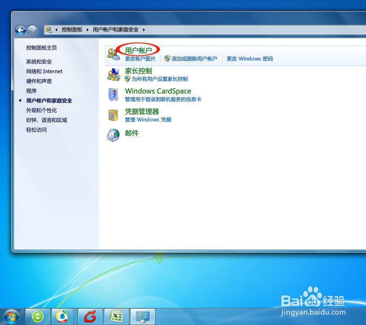Go to 系统和安全 category
This screenshot has width=366, height=325.
[39, 62]
